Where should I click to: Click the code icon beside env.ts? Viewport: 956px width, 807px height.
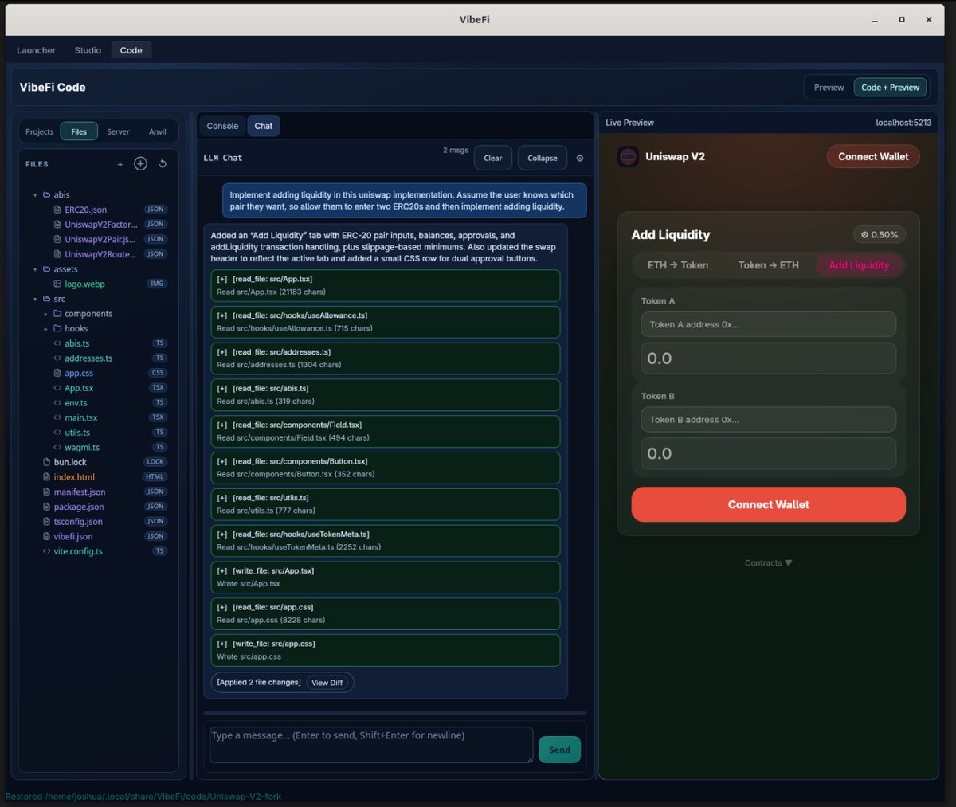[57, 402]
